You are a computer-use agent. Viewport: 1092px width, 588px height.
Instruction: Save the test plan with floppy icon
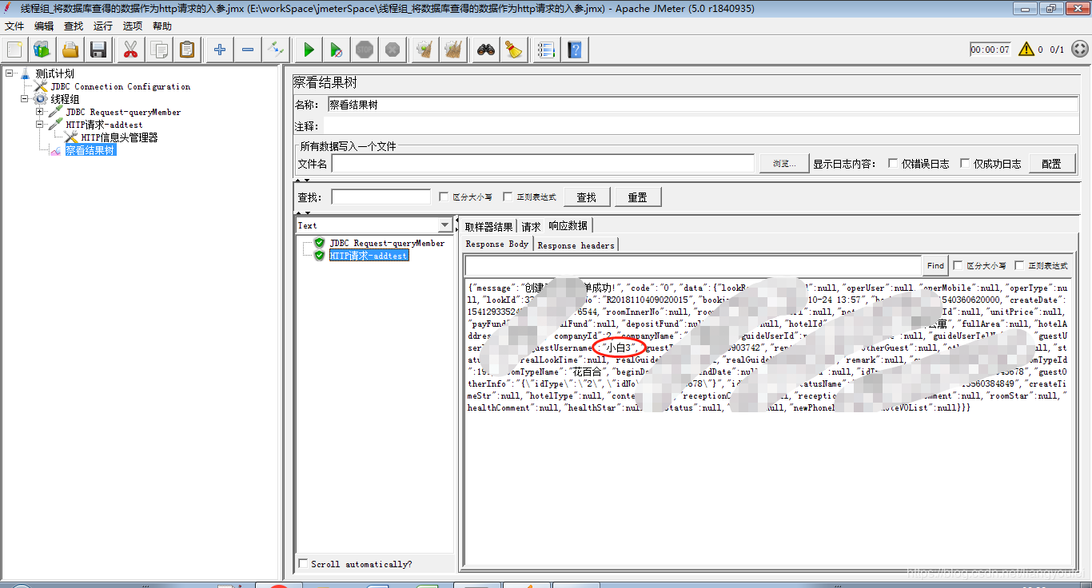click(x=98, y=50)
